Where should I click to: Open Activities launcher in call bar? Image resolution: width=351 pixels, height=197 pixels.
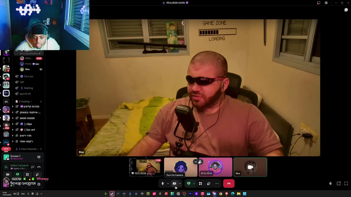200,184
